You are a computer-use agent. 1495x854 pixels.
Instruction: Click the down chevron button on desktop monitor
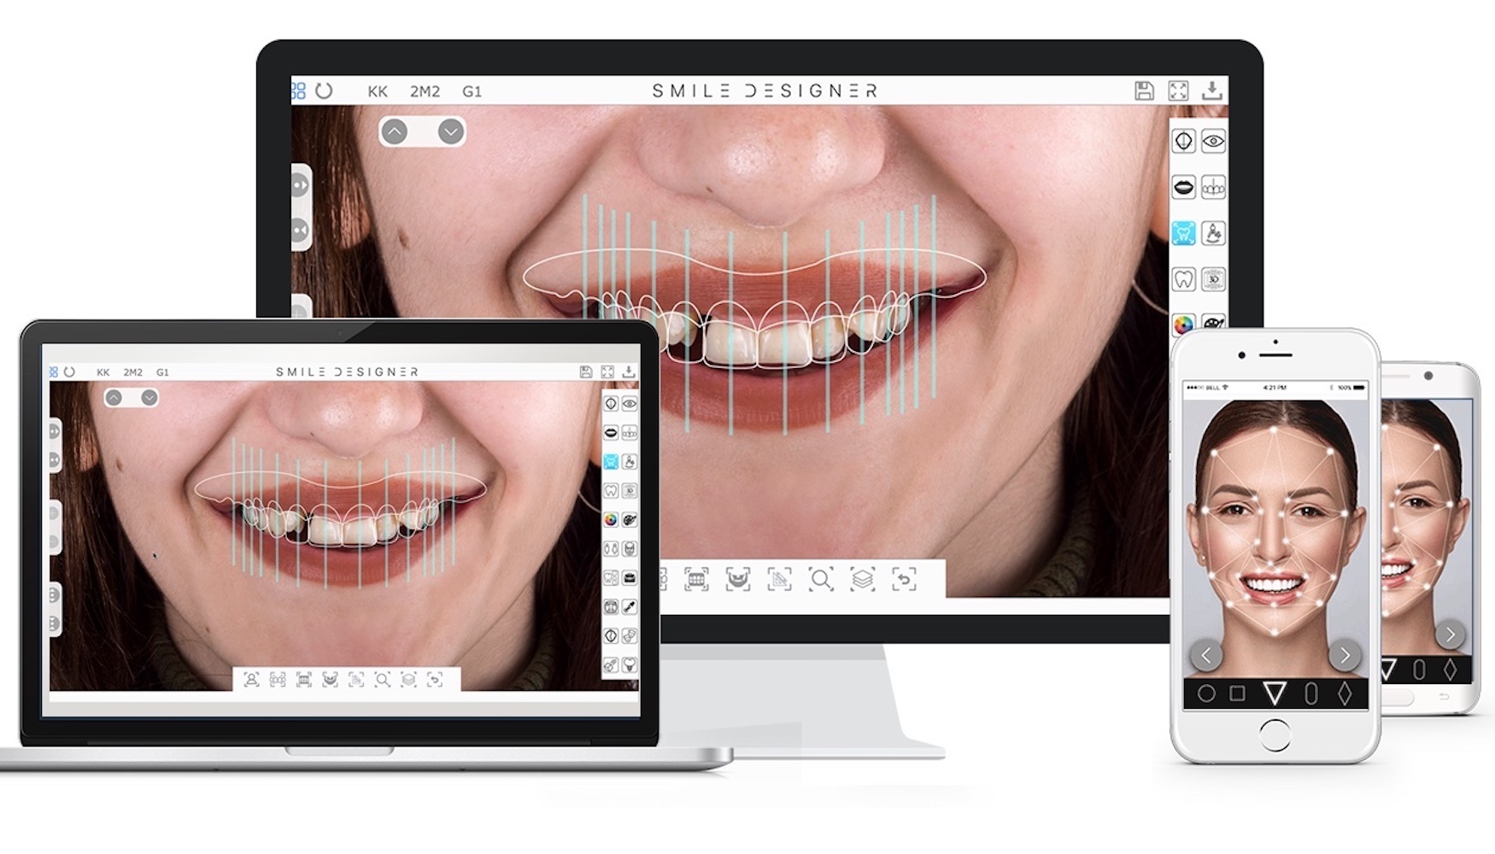(x=451, y=132)
